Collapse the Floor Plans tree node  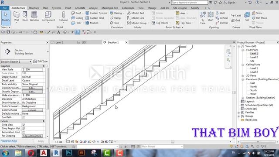pos(242,50)
